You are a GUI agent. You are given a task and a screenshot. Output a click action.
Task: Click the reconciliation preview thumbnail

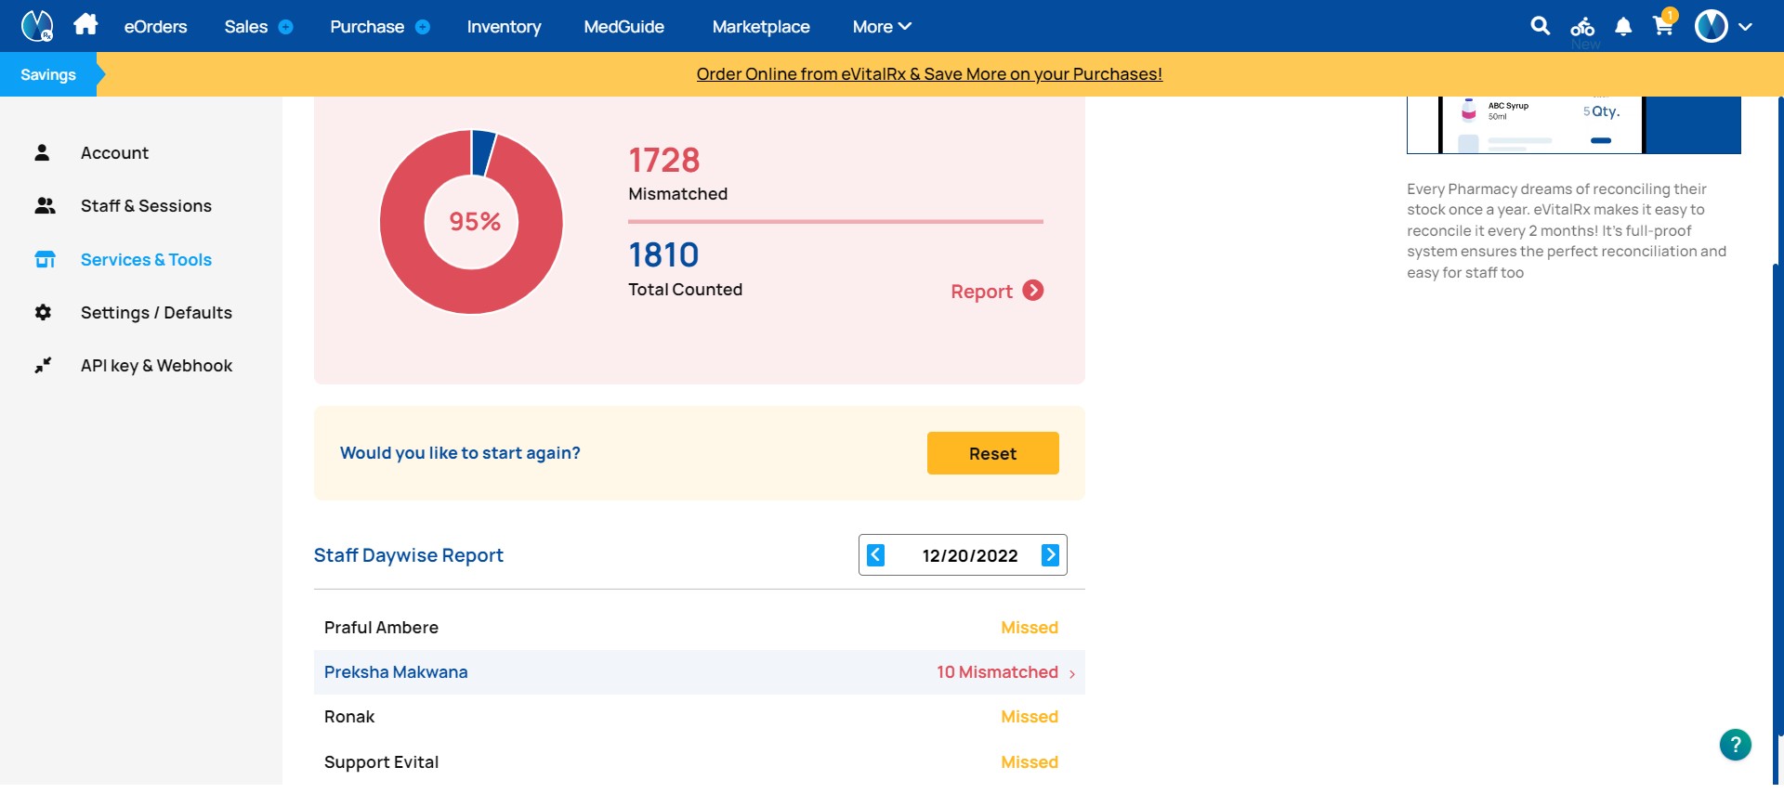click(1573, 125)
